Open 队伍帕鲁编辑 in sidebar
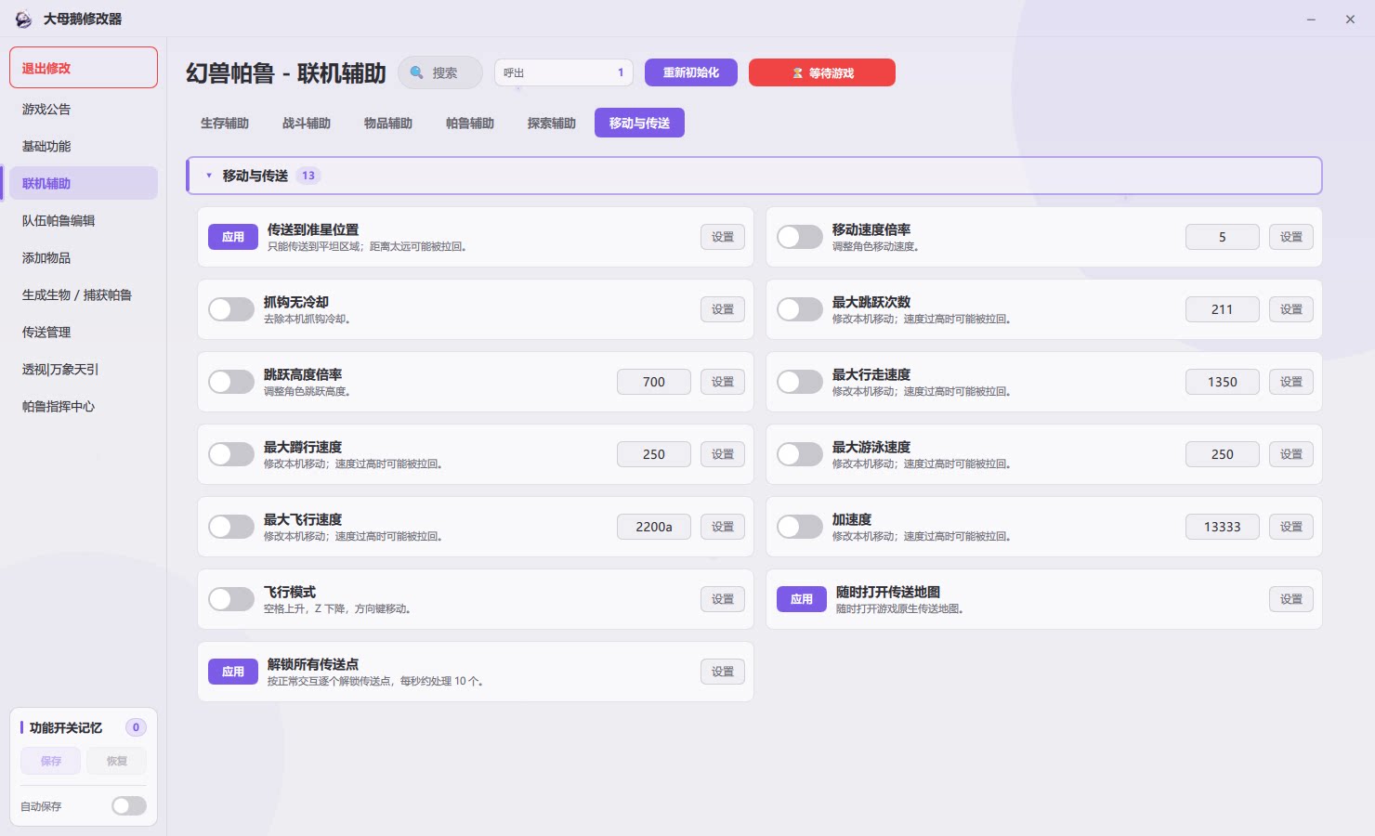Screen dimensions: 1375x836 point(84,220)
